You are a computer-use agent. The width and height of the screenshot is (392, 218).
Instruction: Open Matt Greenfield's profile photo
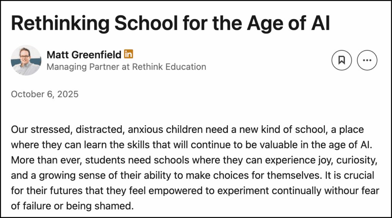pos(26,60)
